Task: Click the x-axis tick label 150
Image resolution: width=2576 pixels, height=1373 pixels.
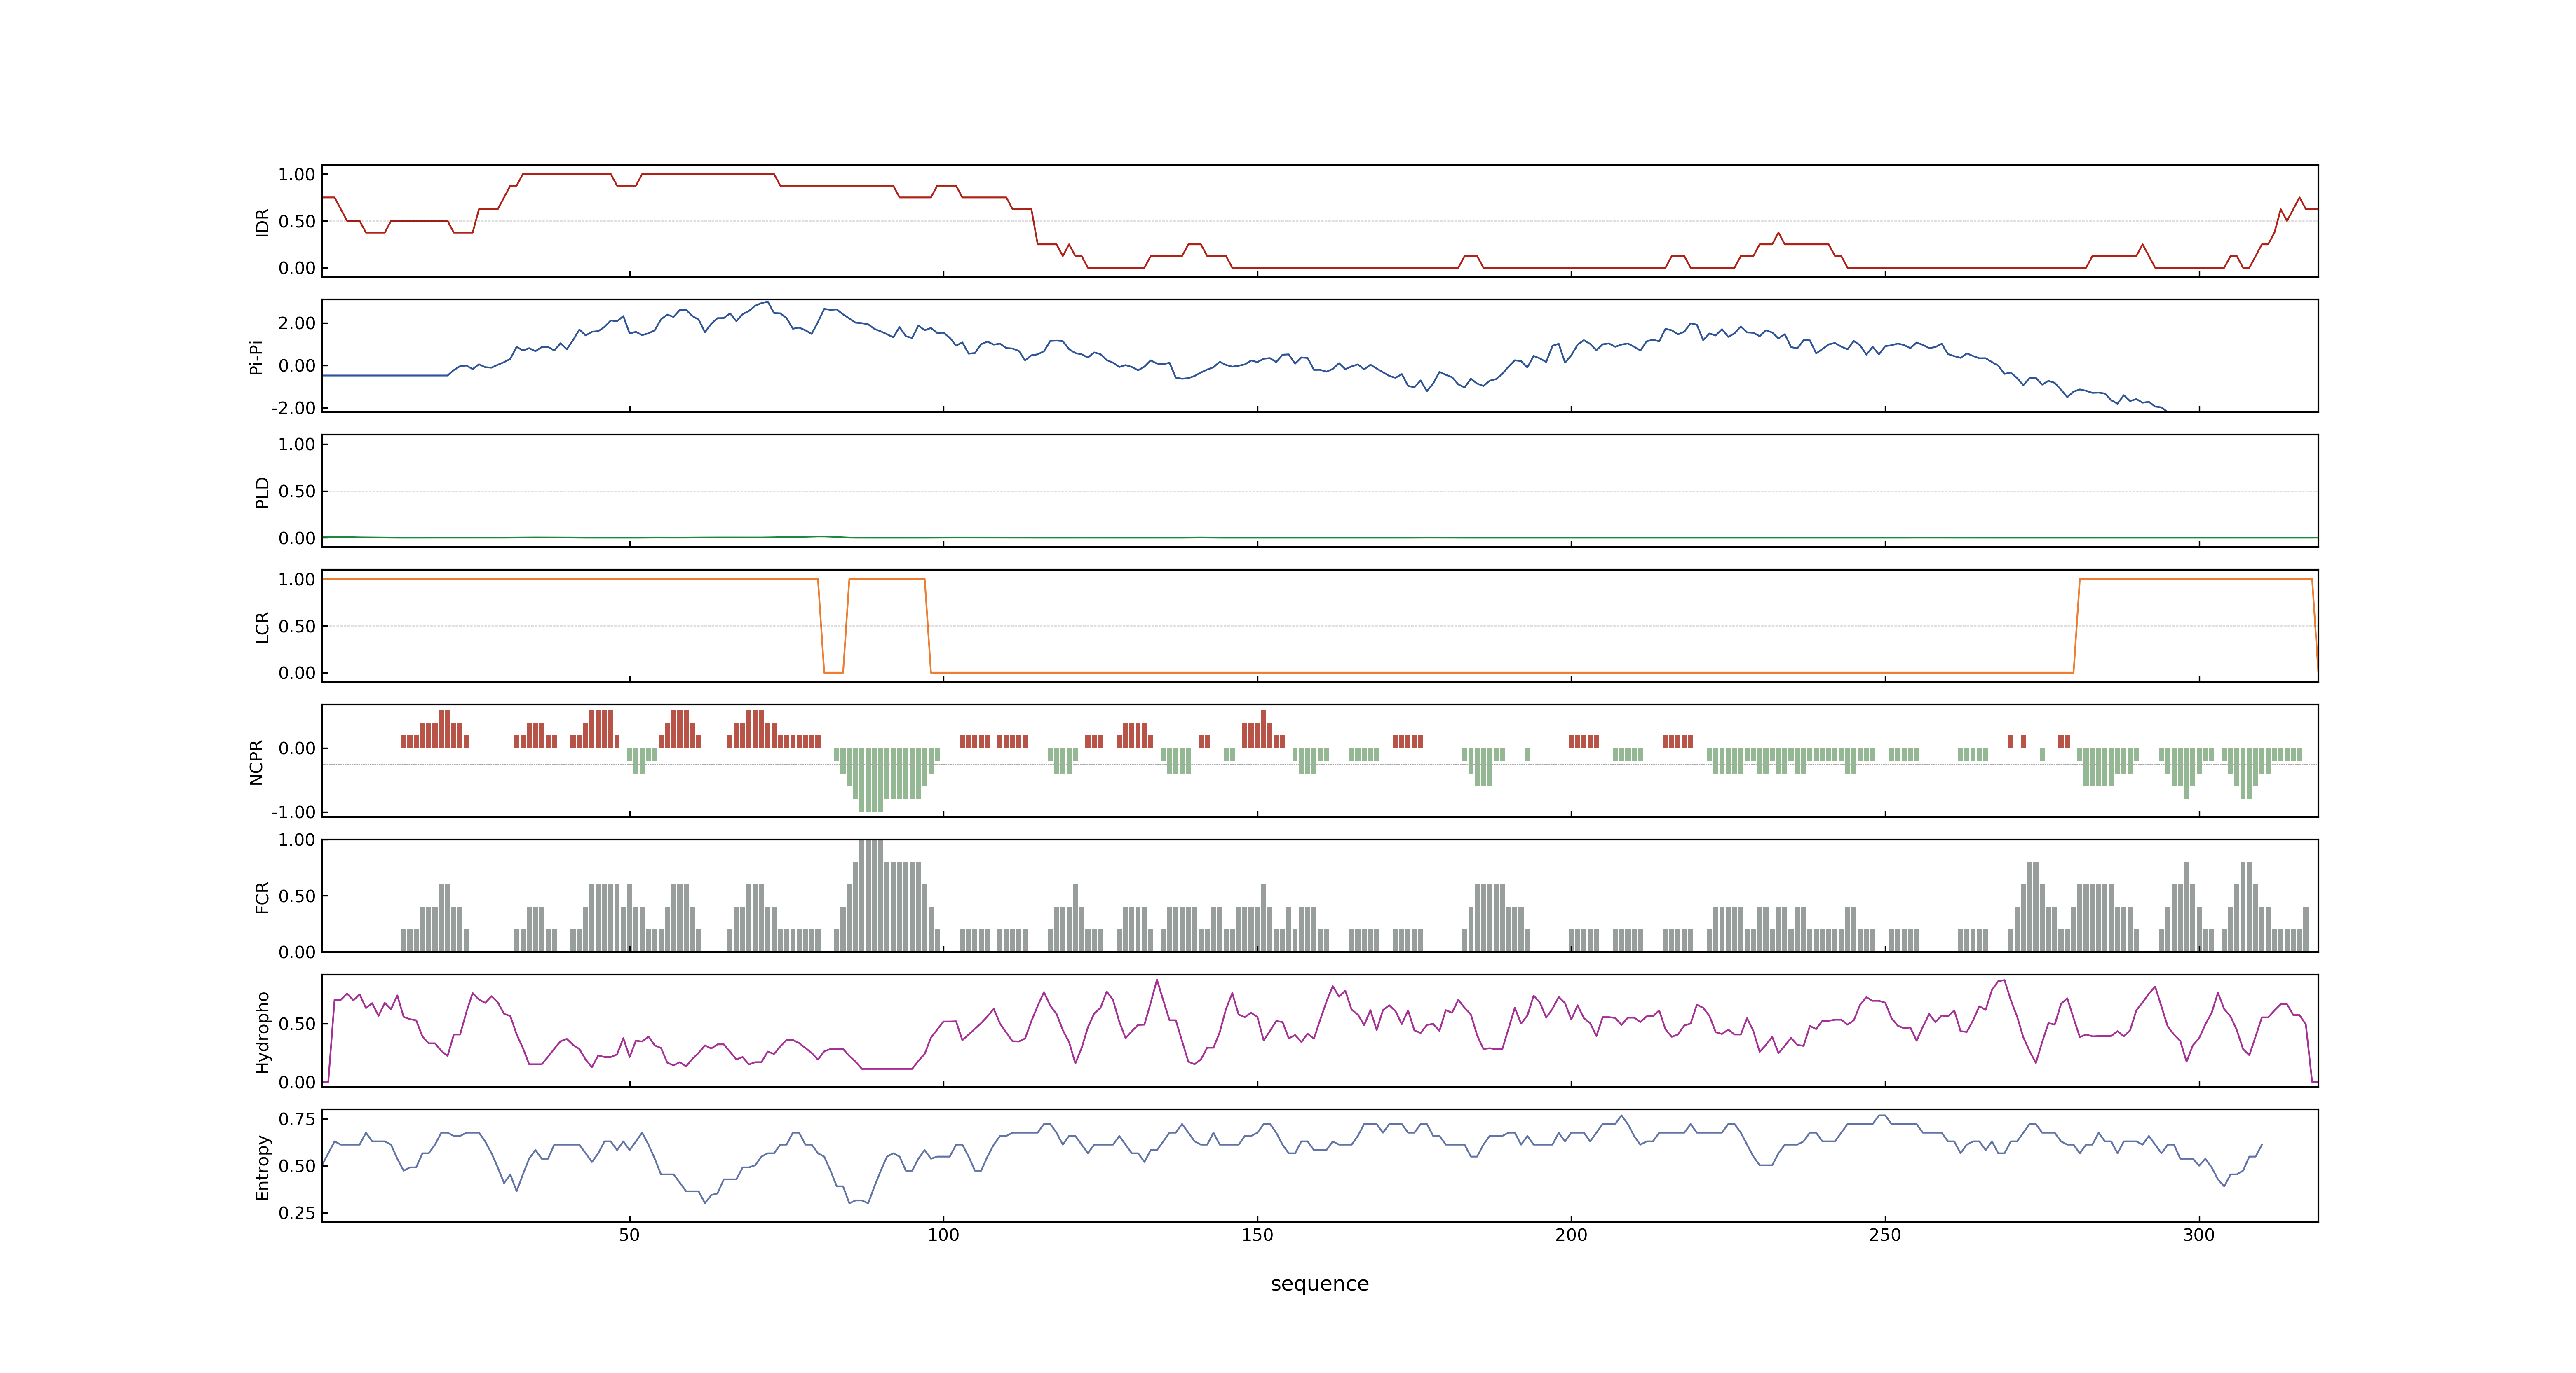Action: click(1257, 1235)
